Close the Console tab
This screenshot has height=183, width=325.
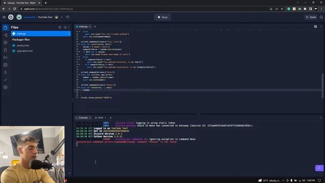coord(90,117)
